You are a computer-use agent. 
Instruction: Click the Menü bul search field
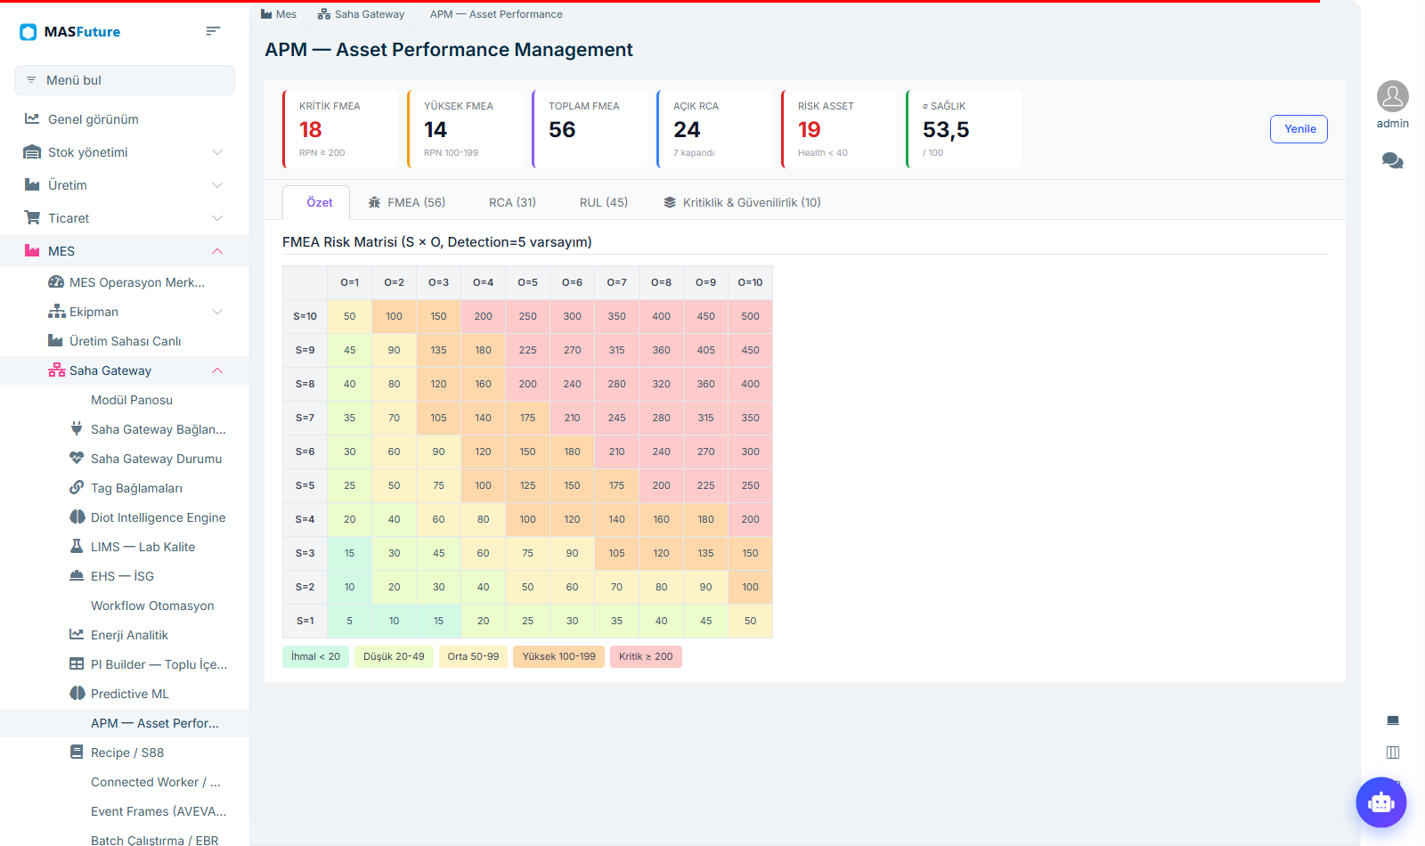pyautogui.click(x=125, y=80)
